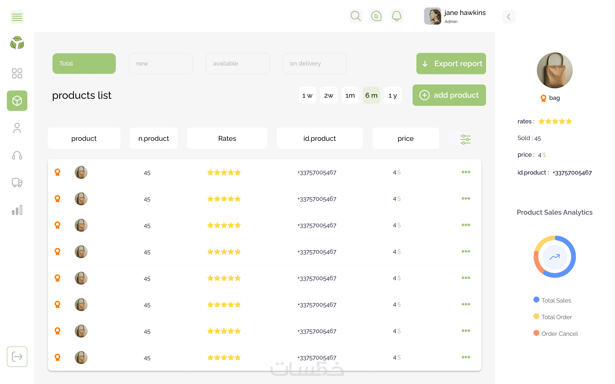Open three-dot menu of first product row
This screenshot has width=615, height=384.
pos(466,172)
